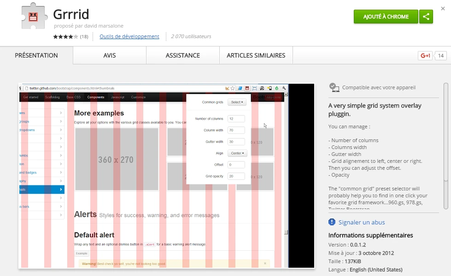
Task: Click the green share icon button
Action: [426, 17]
